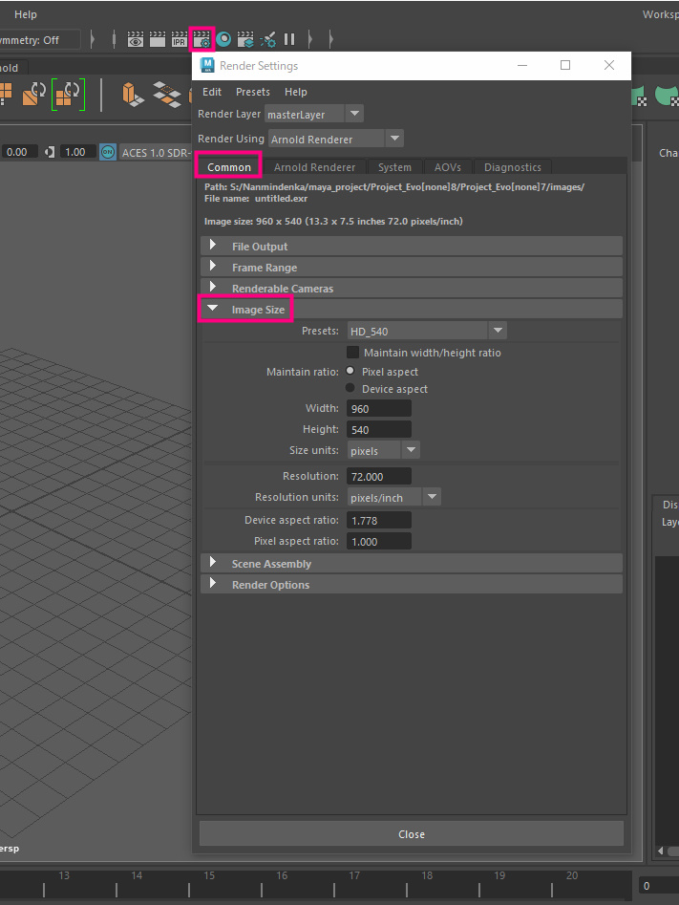Viewport: 679px width, 905px height.
Task: Open the Render Setup layers icon
Action: [245, 39]
